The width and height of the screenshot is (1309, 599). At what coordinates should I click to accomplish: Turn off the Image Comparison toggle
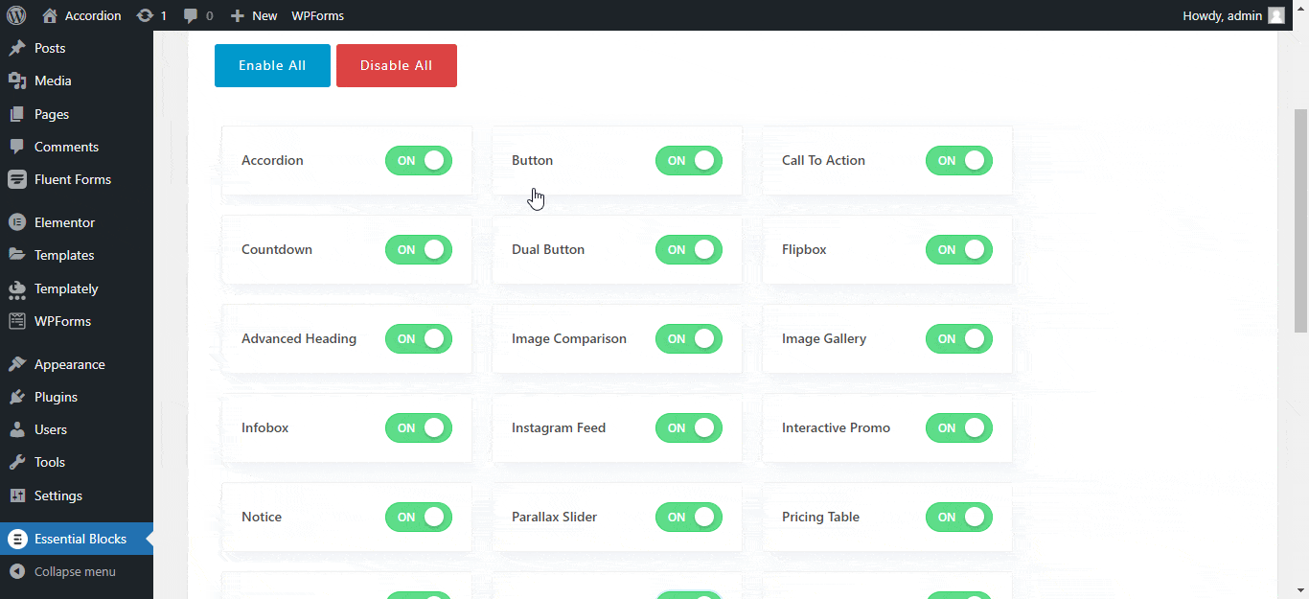pos(689,338)
